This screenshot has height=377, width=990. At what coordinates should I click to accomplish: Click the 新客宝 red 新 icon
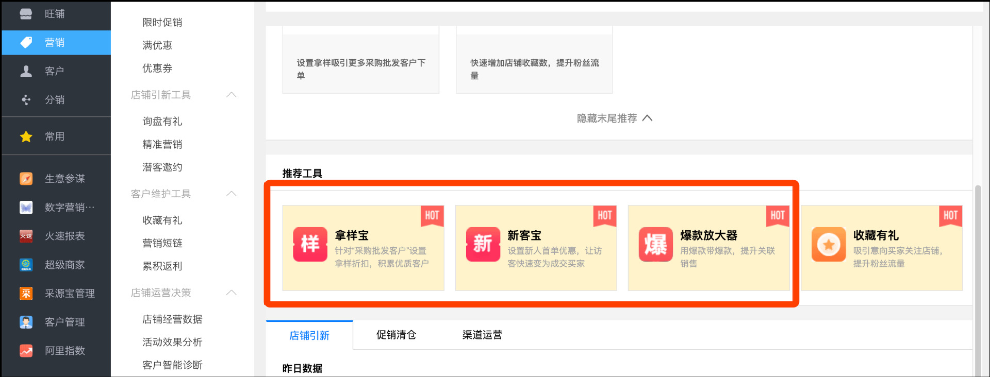point(483,244)
